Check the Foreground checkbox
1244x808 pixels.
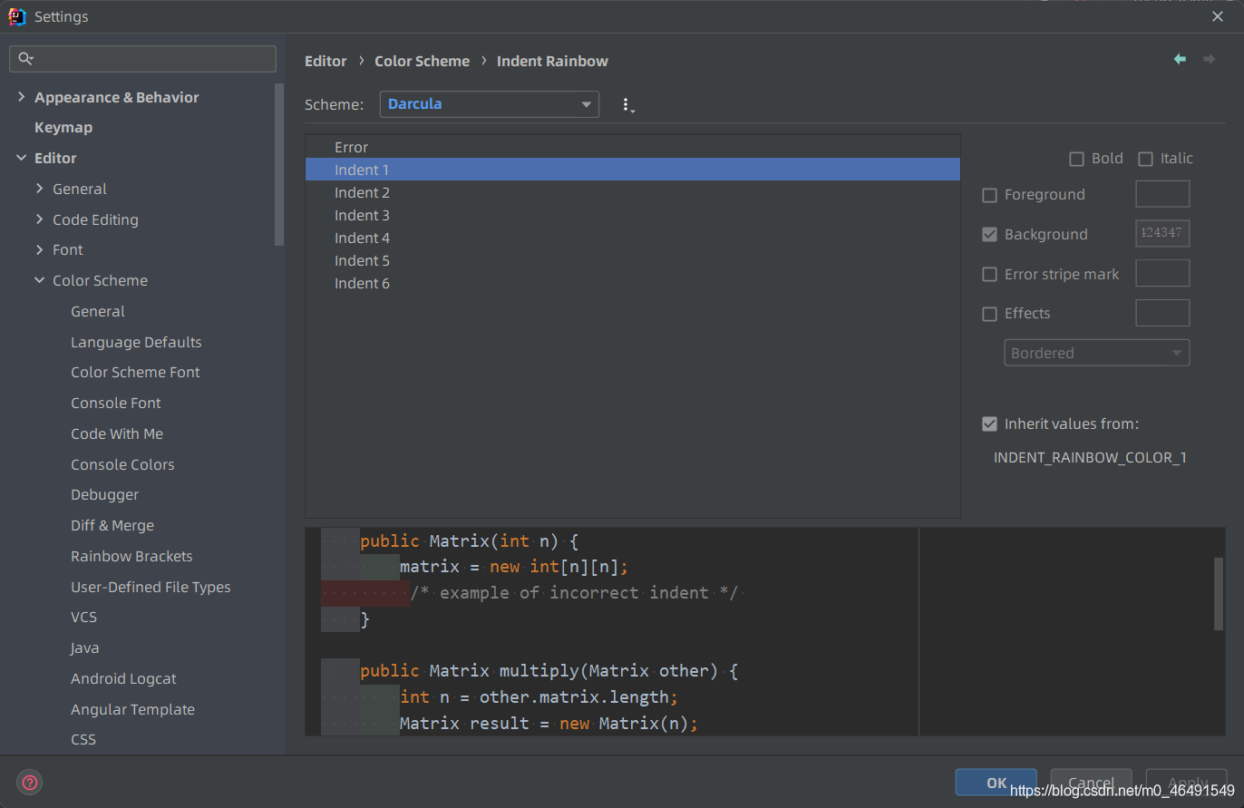(x=990, y=195)
